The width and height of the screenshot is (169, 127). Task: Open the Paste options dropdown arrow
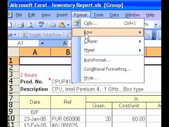click(x=68, y=25)
